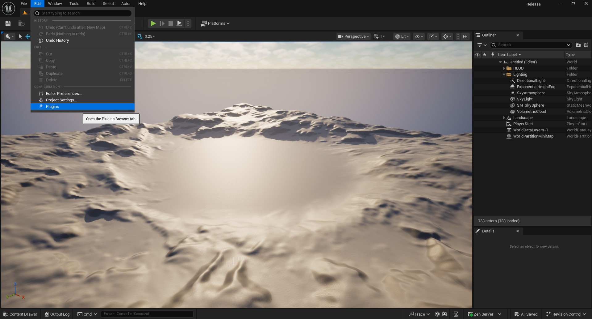Open viewport settings gear dropdown

447,36
